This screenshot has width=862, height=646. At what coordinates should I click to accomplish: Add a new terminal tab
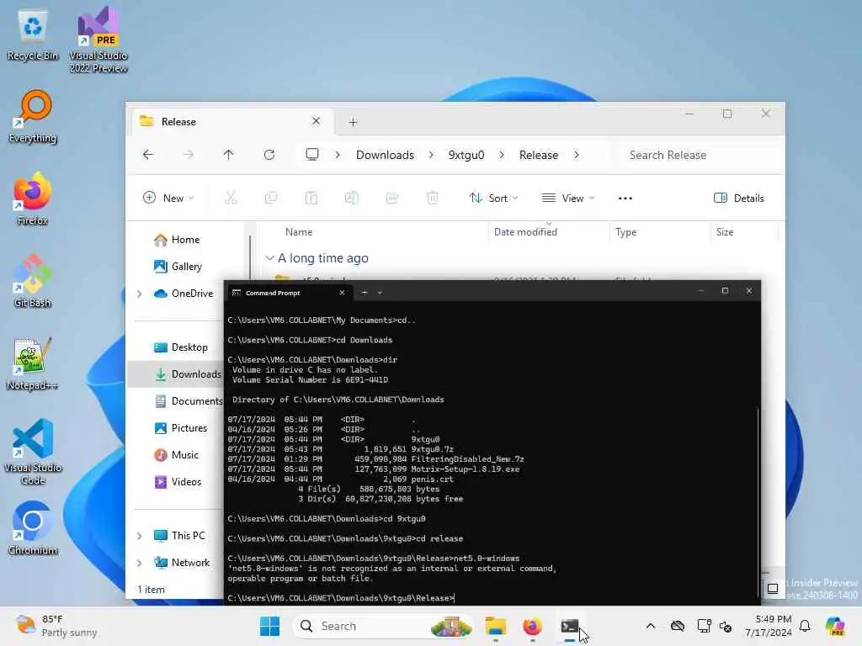click(x=364, y=293)
